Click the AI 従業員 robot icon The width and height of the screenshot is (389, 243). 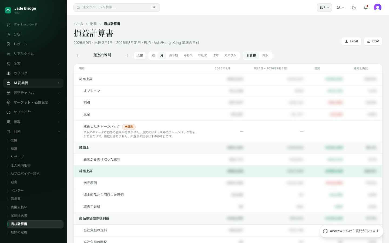(8, 83)
